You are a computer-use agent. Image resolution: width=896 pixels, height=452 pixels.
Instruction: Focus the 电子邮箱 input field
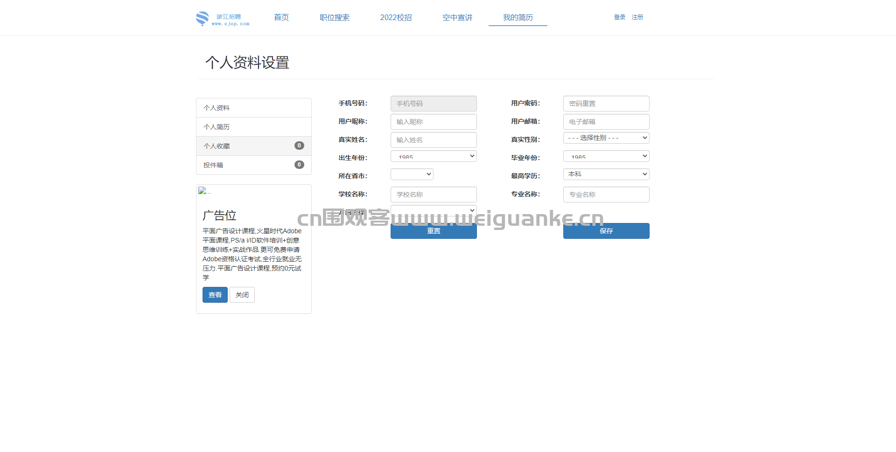[606, 122]
